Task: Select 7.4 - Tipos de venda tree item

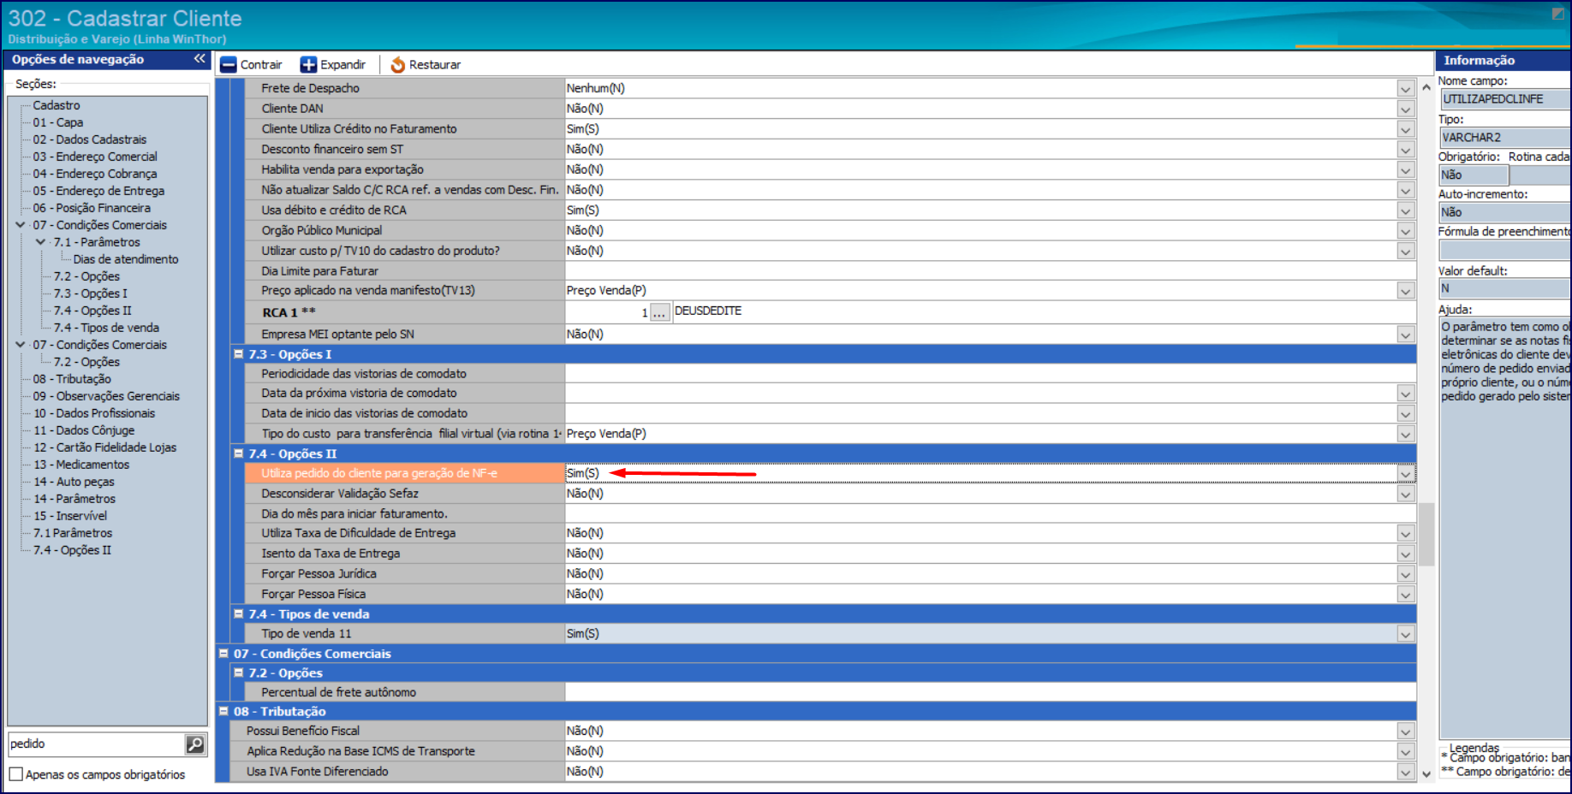Action: (106, 328)
